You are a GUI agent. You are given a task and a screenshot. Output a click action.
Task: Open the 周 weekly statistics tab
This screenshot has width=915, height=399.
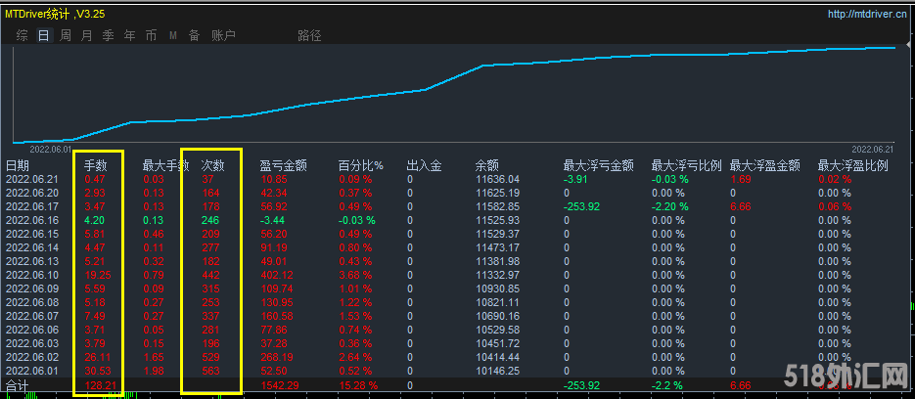pyautogui.click(x=66, y=35)
